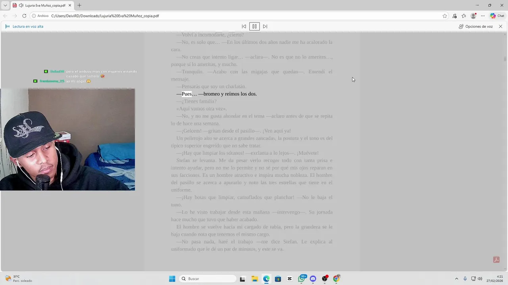
Task: Click the highlighted word "Pues"
Action: [187, 94]
